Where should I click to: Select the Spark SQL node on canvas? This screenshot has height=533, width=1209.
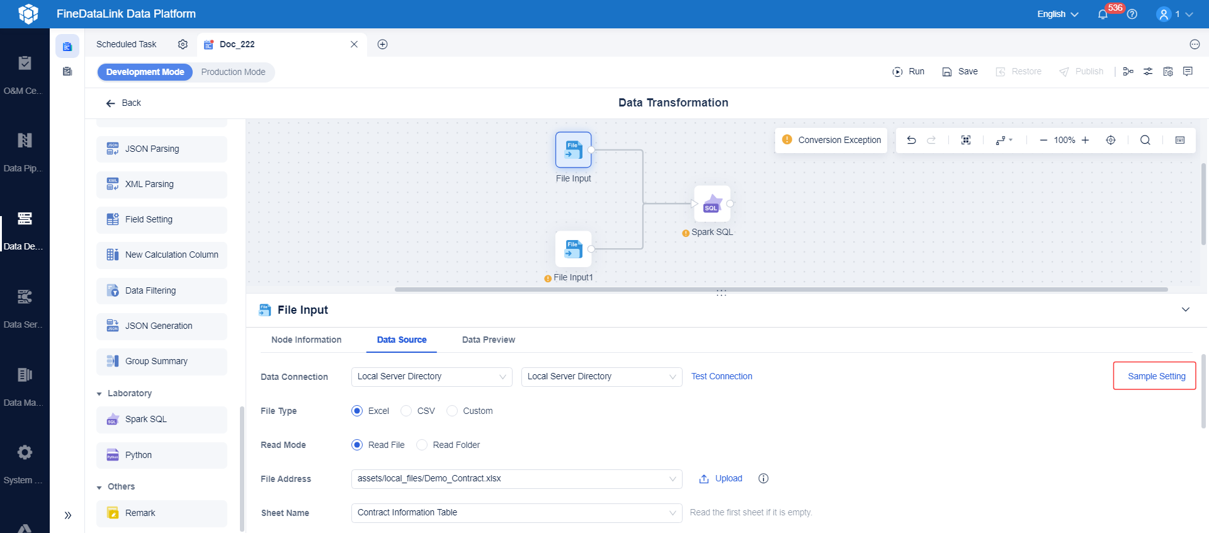click(x=712, y=203)
